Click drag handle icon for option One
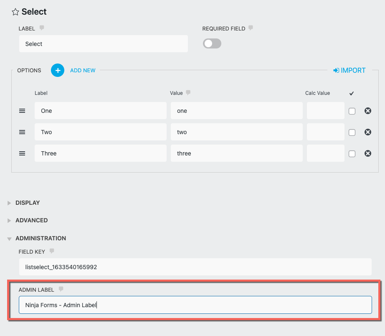 (22, 111)
